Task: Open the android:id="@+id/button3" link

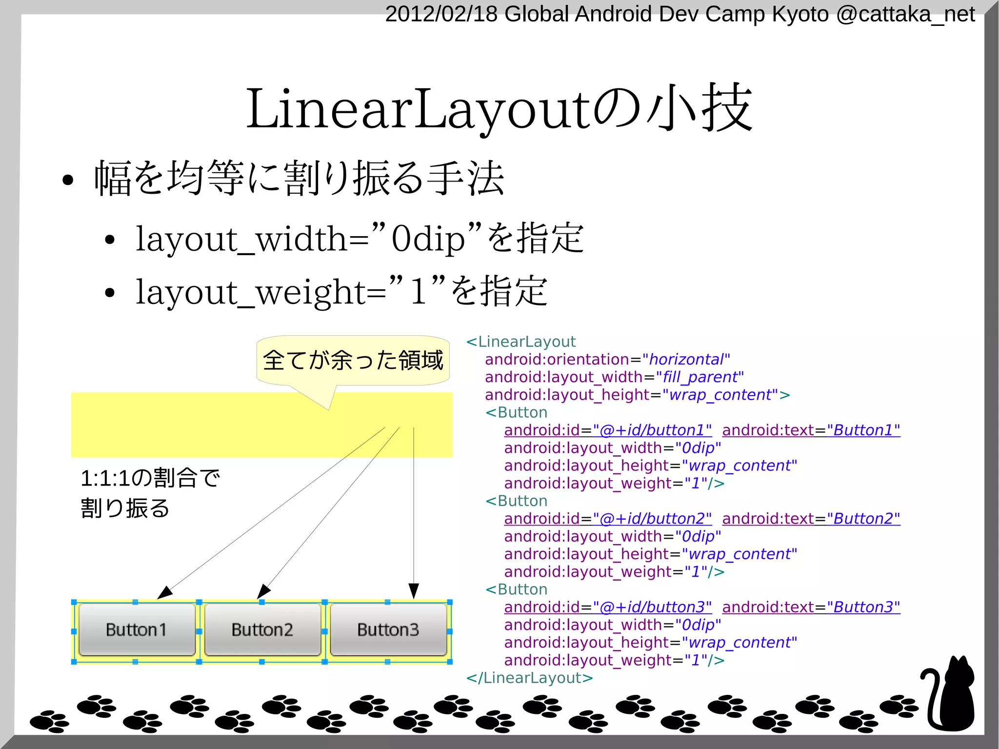Action: (608, 607)
